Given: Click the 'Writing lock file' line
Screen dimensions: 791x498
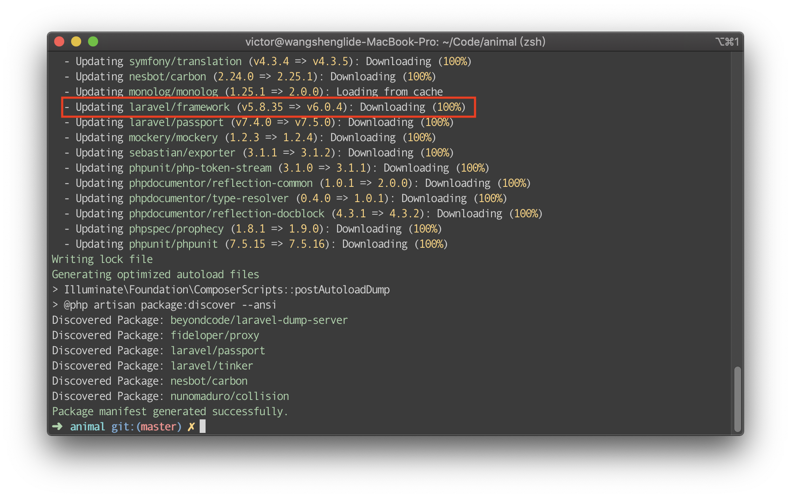Looking at the screenshot, I should [x=102, y=259].
